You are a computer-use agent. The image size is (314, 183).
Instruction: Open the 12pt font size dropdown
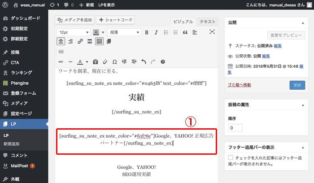(x=73, y=32)
